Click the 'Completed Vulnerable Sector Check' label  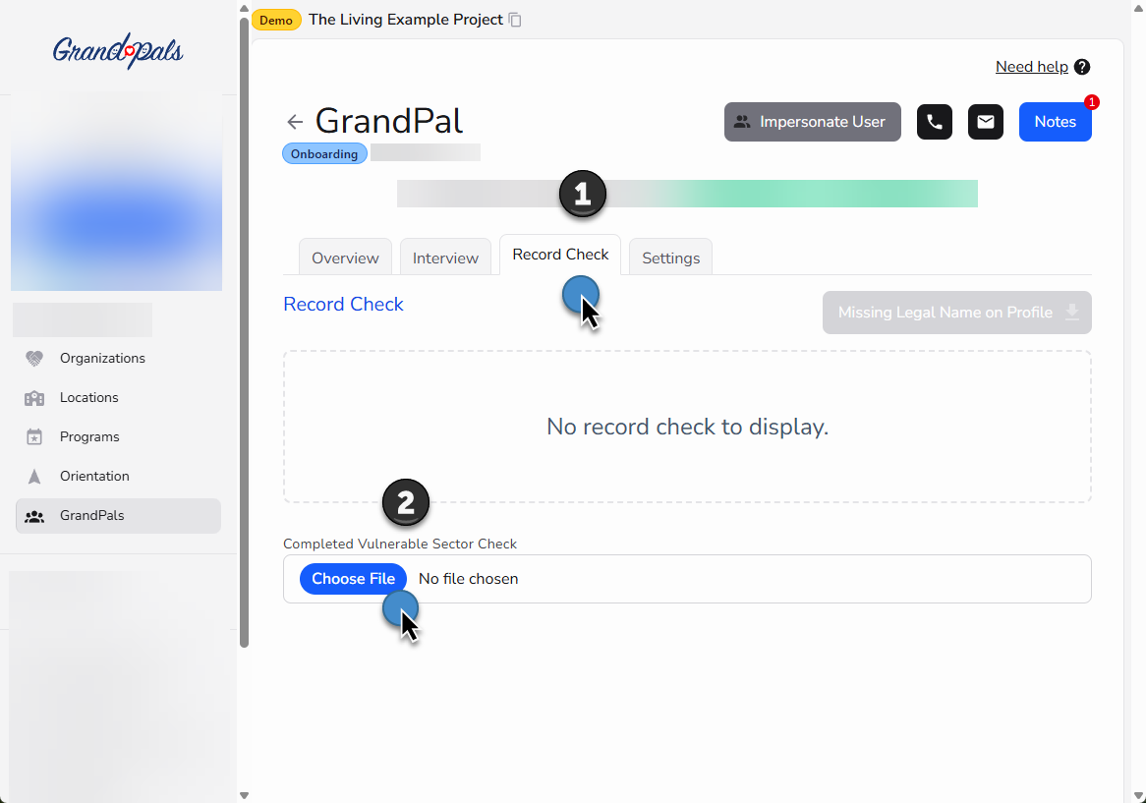[400, 544]
